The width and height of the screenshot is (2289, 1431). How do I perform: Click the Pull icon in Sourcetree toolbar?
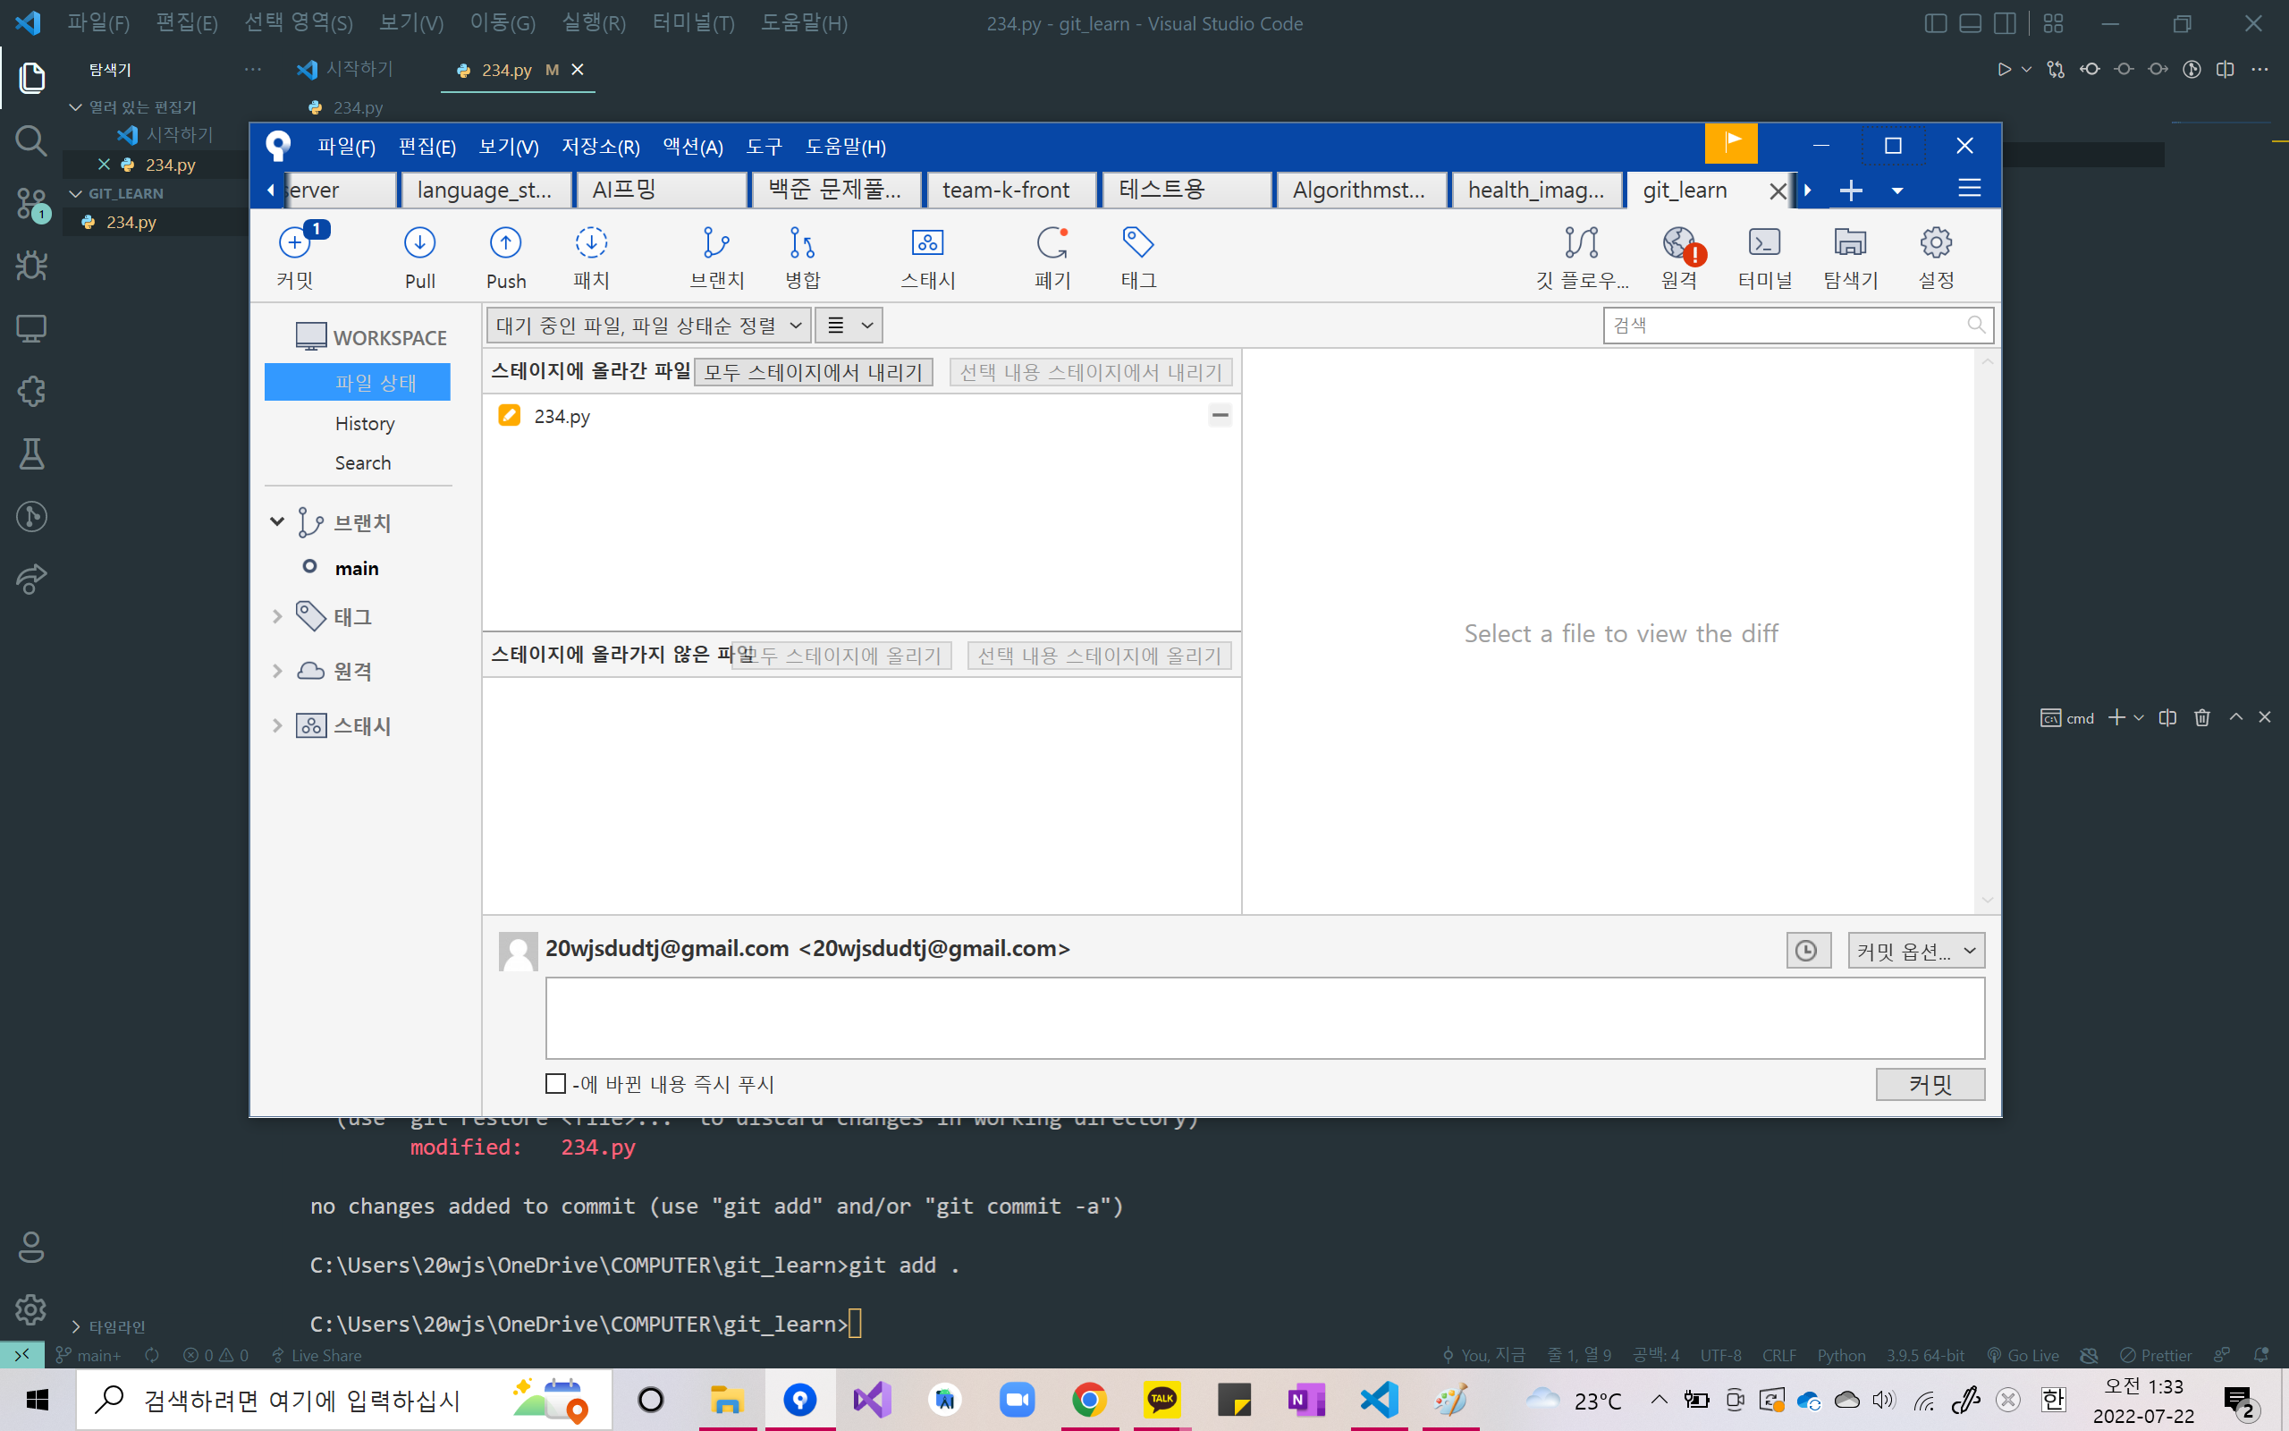pyautogui.click(x=419, y=244)
